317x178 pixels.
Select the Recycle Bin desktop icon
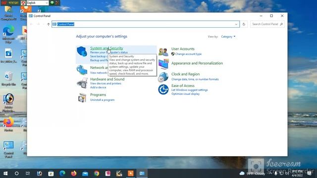8,79
